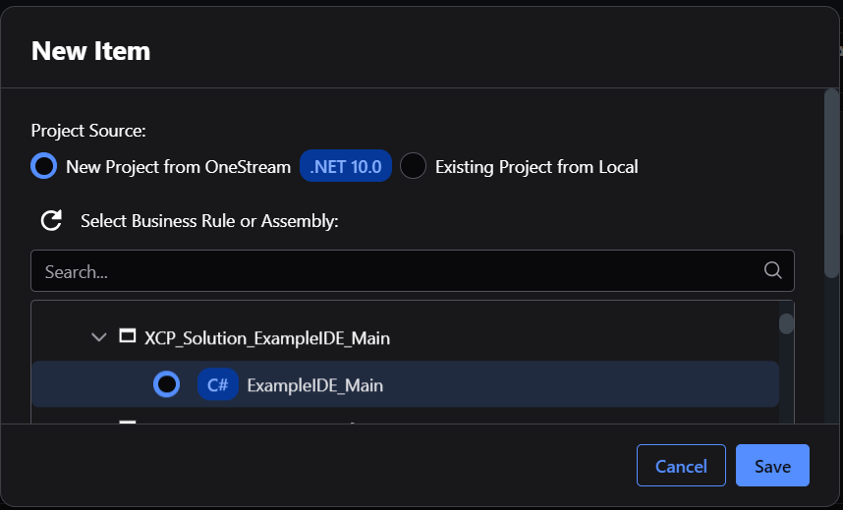Viewport: 843px width, 510px height.
Task: Select New Project from OneStream radio button
Action: point(43,166)
